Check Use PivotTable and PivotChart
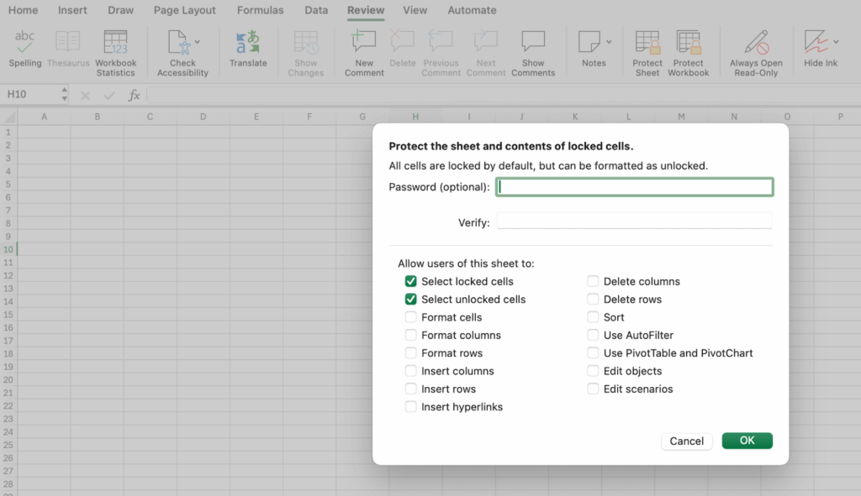Screen dimensions: 861x496 (x=593, y=353)
